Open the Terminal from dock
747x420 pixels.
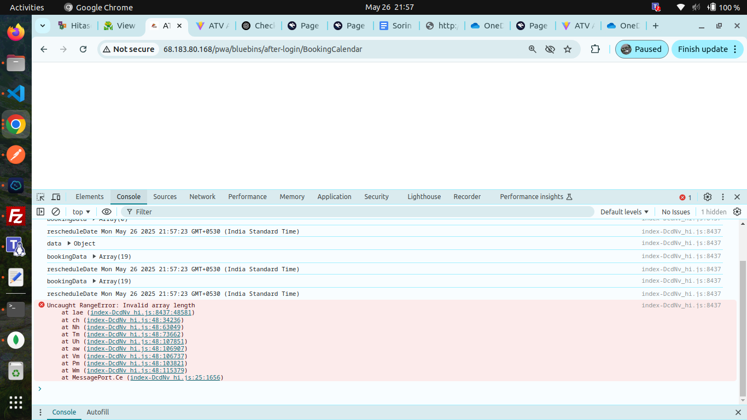[16, 310]
